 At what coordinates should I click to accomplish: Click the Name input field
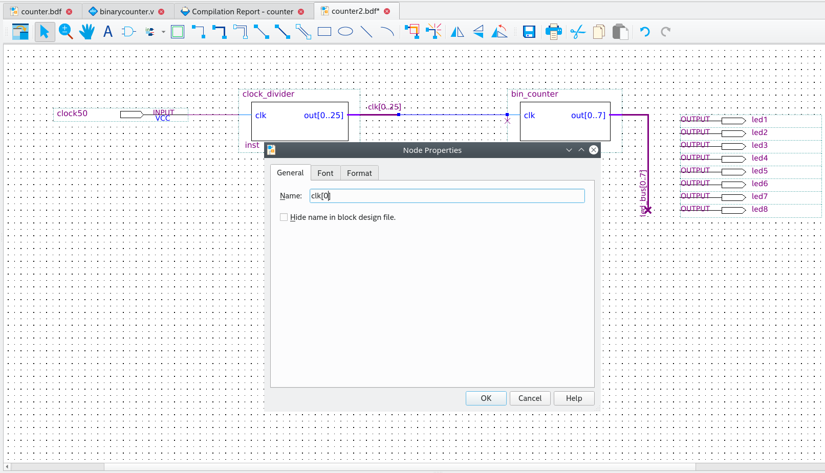[x=447, y=196]
